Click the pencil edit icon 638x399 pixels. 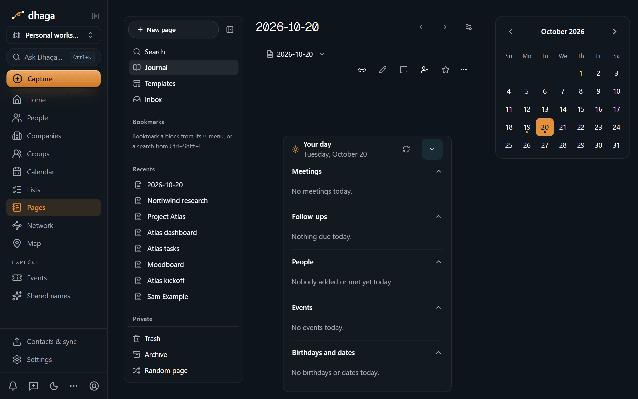(x=383, y=70)
